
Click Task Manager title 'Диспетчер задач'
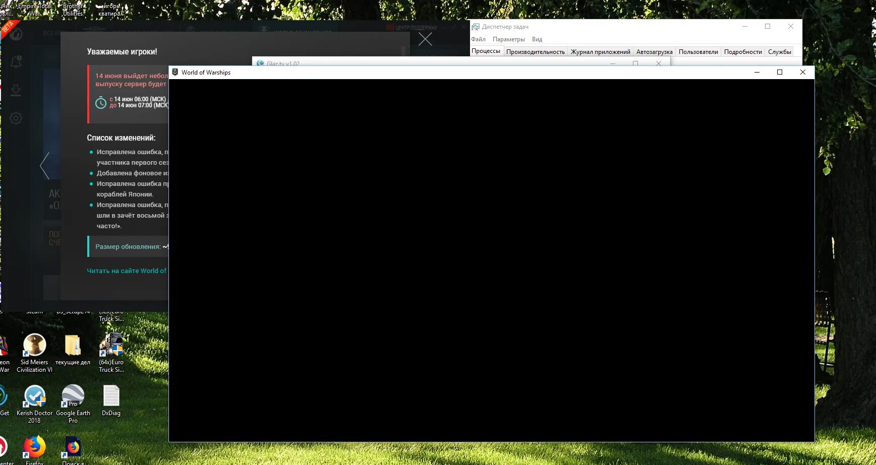505,27
